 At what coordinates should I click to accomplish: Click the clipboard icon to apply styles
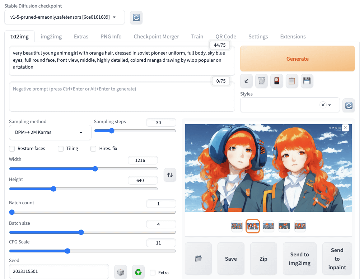point(292,81)
